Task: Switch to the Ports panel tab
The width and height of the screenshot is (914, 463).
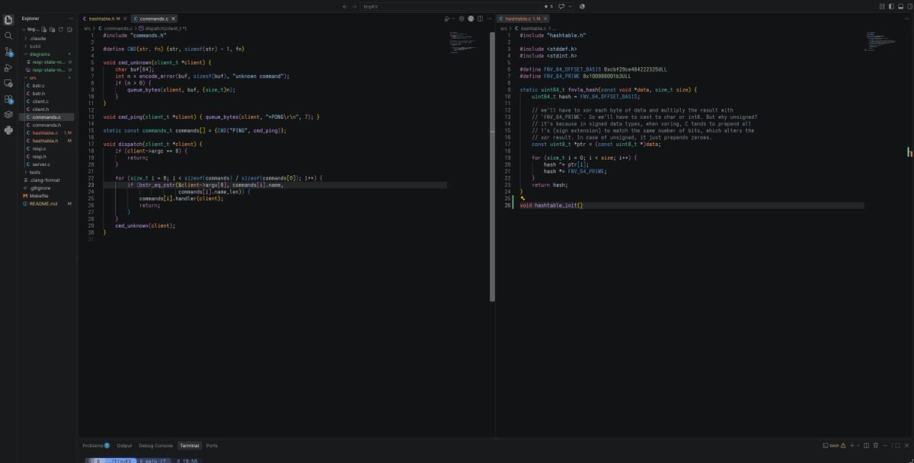Action: [212, 445]
